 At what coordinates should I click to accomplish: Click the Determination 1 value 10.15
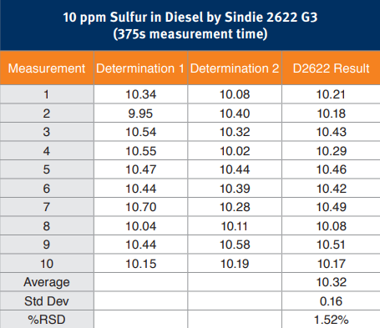[141, 264]
